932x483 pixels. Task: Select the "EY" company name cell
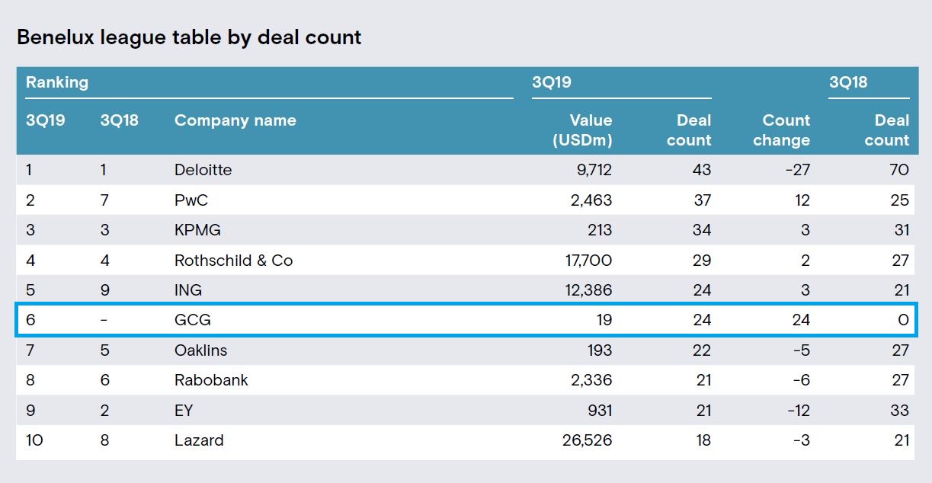(184, 411)
